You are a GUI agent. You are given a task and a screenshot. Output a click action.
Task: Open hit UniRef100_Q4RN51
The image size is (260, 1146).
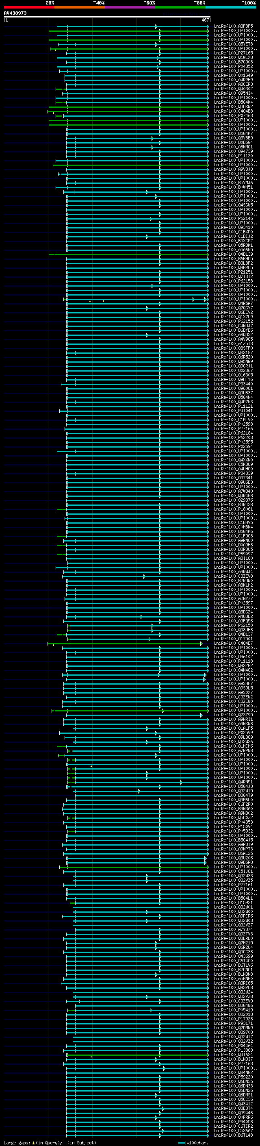click(233, 782)
